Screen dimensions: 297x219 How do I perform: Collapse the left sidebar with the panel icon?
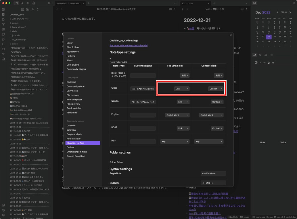(50, 3)
